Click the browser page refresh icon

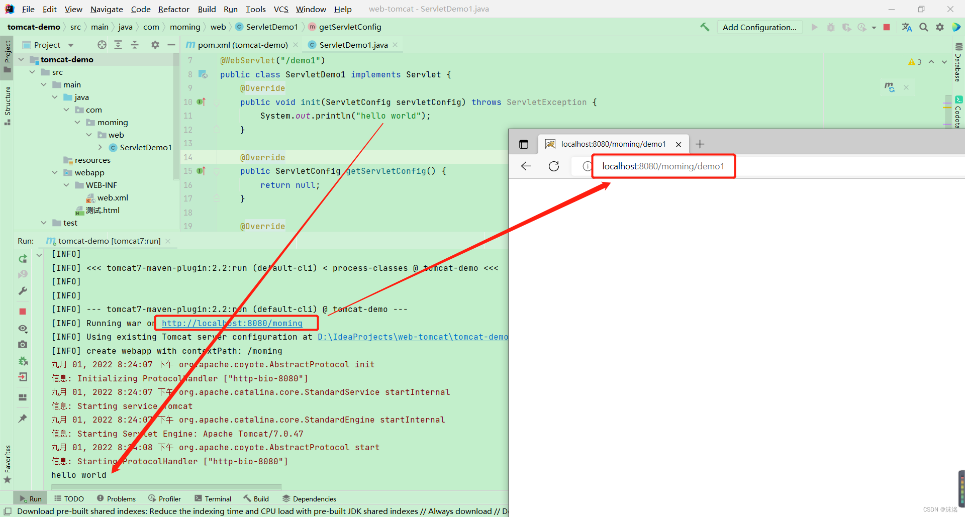click(554, 166)
